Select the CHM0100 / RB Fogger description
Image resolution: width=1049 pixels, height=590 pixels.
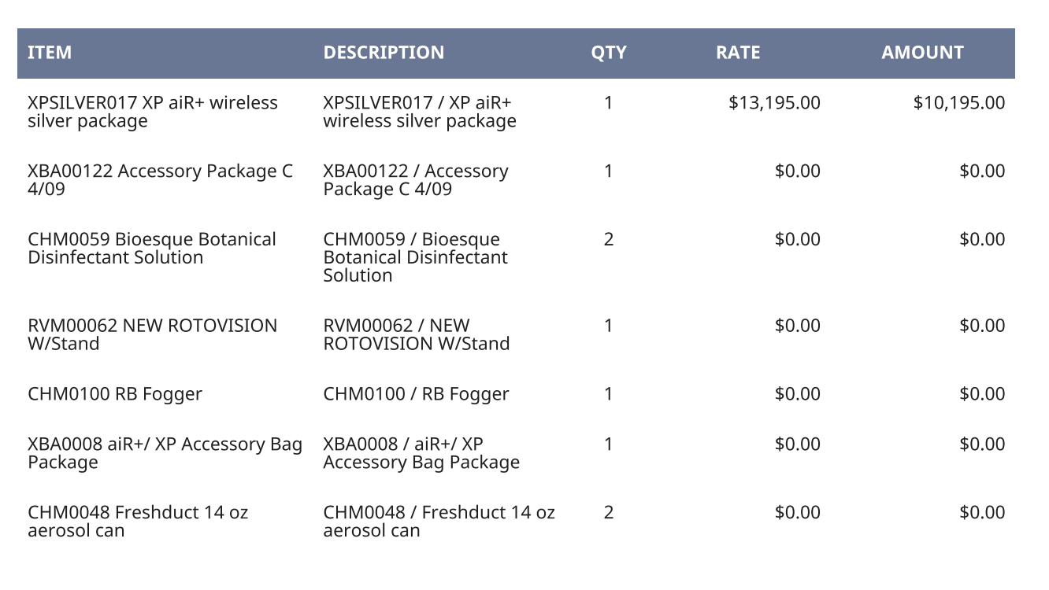point(416,394)
